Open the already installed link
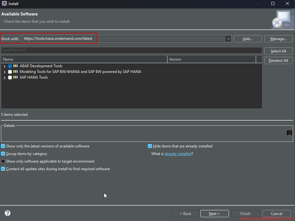Viewport: 295px width, 221px height. coord(178,154)
